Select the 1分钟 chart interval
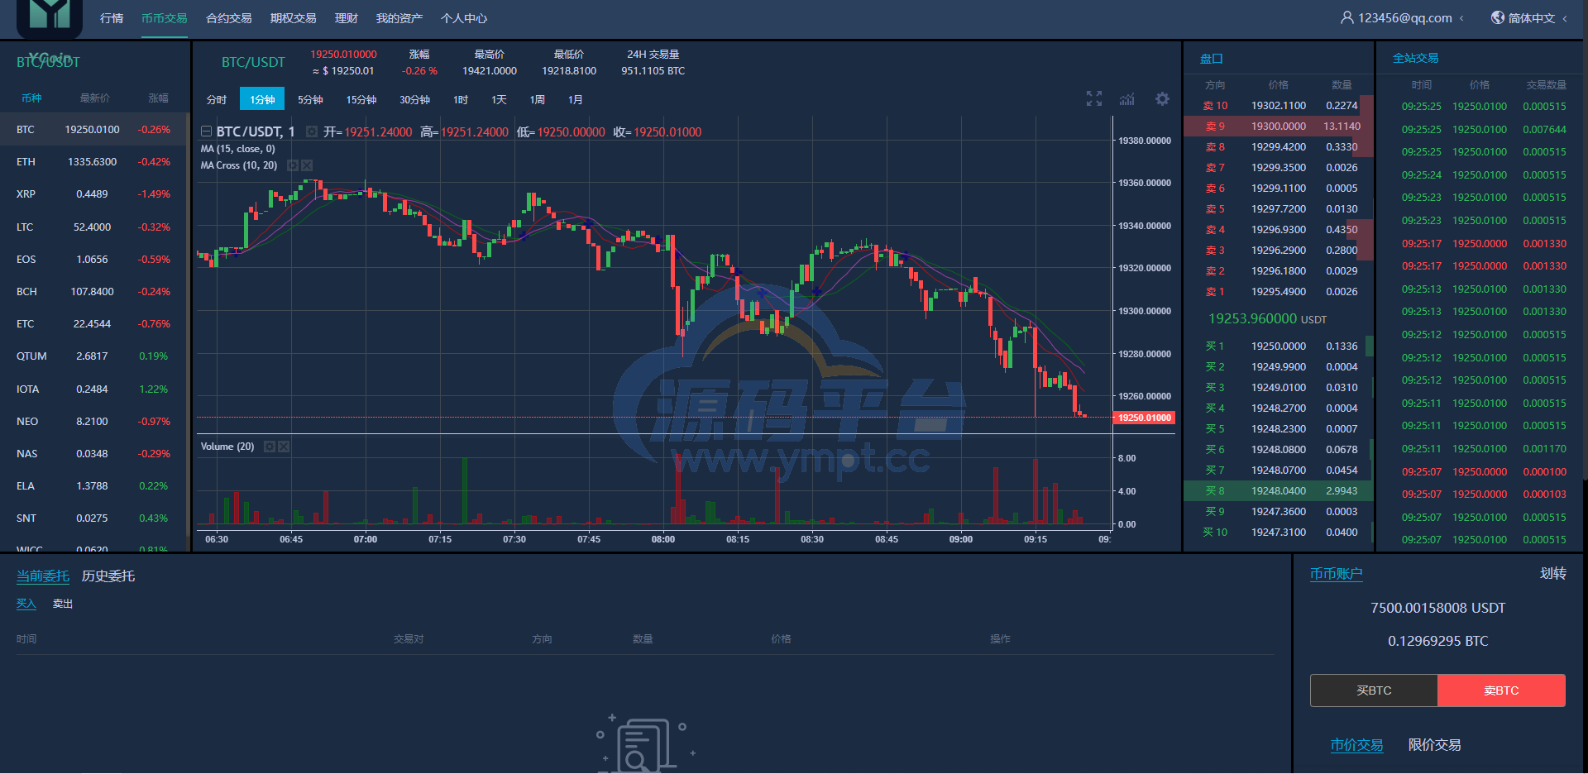This screenshot has width=1588, height=774. coord(262,99)
